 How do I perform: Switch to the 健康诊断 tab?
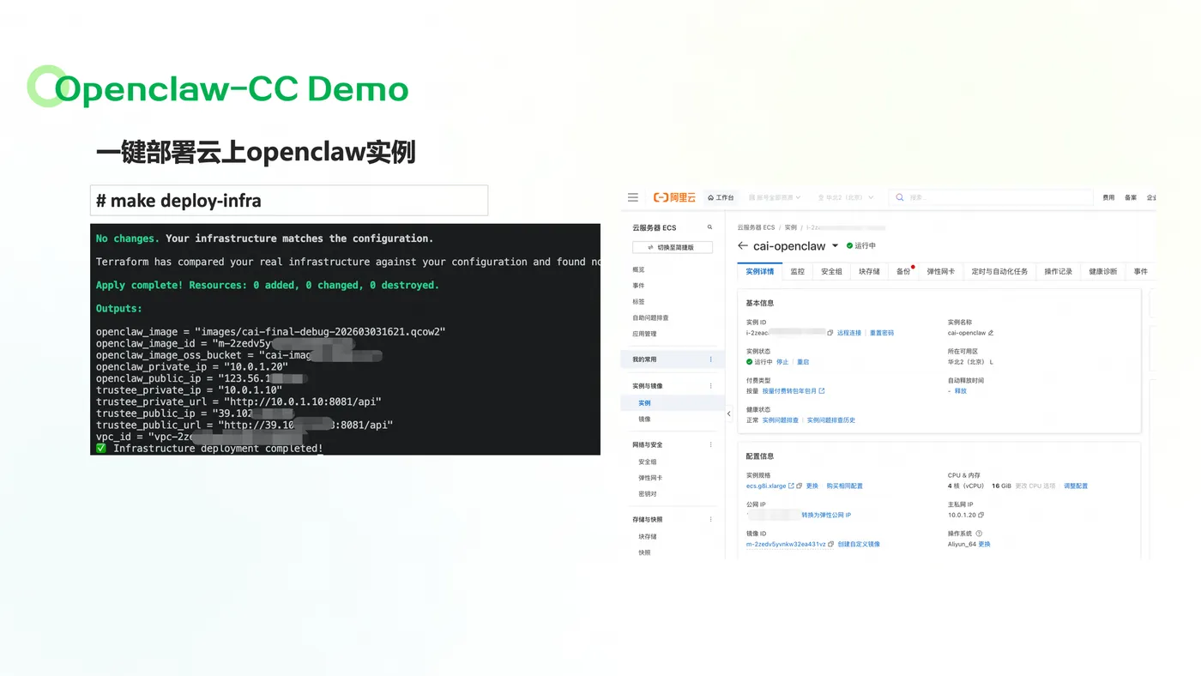[x=1103, y=271]
